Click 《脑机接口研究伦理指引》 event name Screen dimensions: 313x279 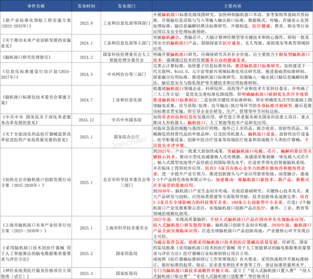click(x=36, y=57)
